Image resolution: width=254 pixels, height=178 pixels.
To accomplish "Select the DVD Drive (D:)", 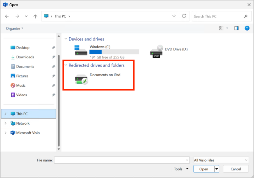I will [176, 49].
